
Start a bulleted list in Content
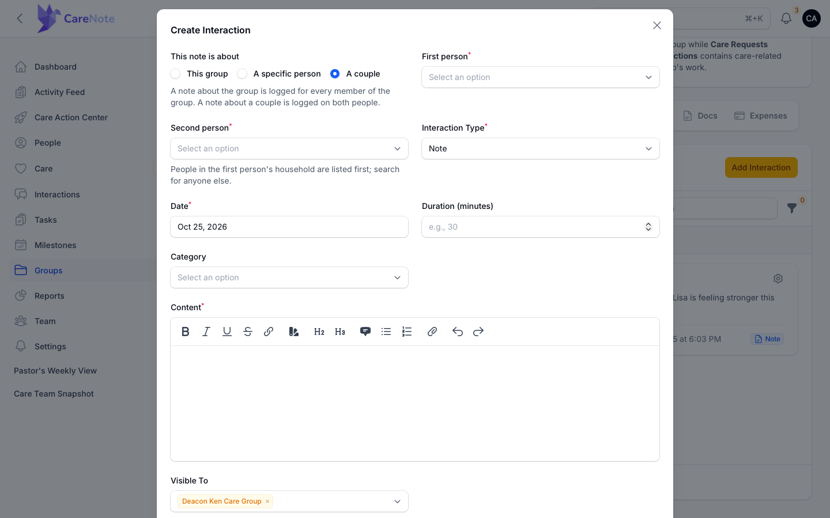pyautogui.click(x=386, y=332)
